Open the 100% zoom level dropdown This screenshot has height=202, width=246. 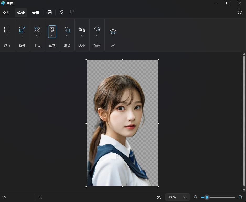tap(178, 197)
